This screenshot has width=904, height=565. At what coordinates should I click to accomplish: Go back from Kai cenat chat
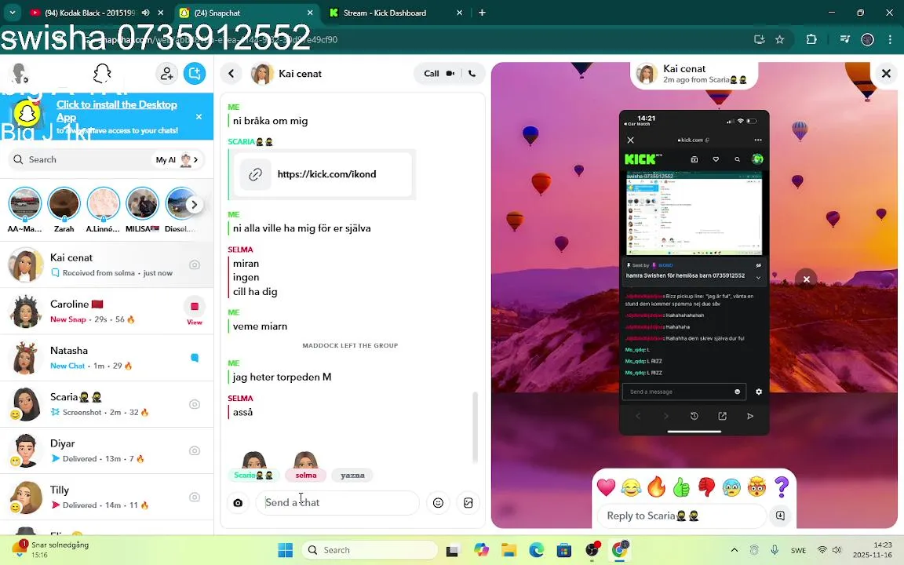point(231,74)
